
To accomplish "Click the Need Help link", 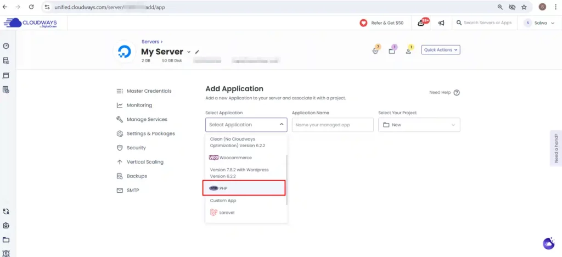I will [x=440, y=92].
